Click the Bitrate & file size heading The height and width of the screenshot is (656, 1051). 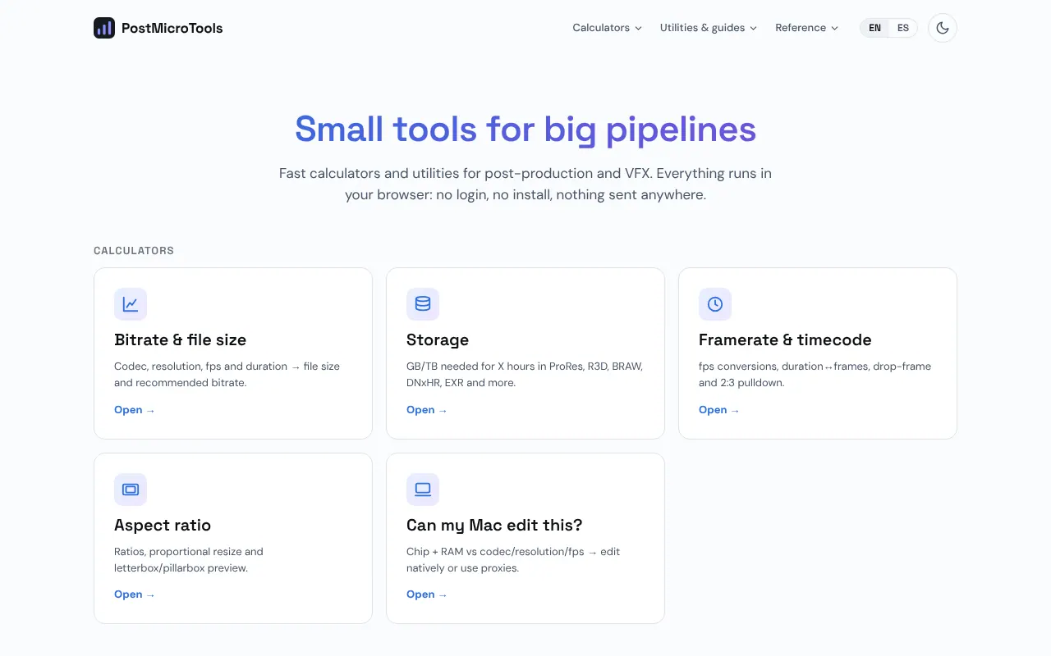[x=180, y=340]
